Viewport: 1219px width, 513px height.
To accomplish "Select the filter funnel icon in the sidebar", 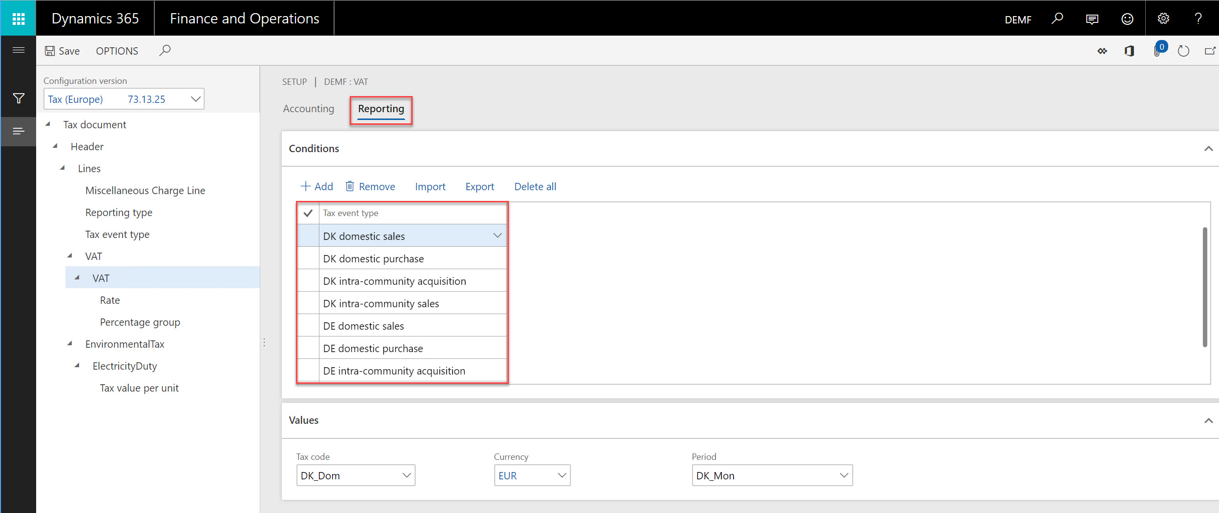I will click(x=18, y=99).
